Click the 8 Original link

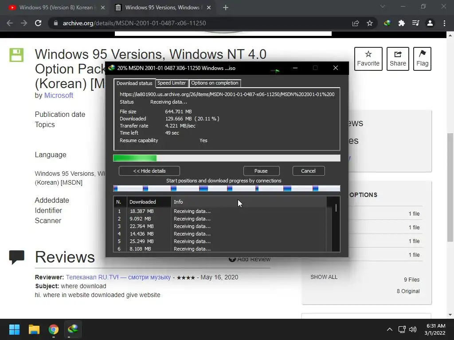pos(408,291)
